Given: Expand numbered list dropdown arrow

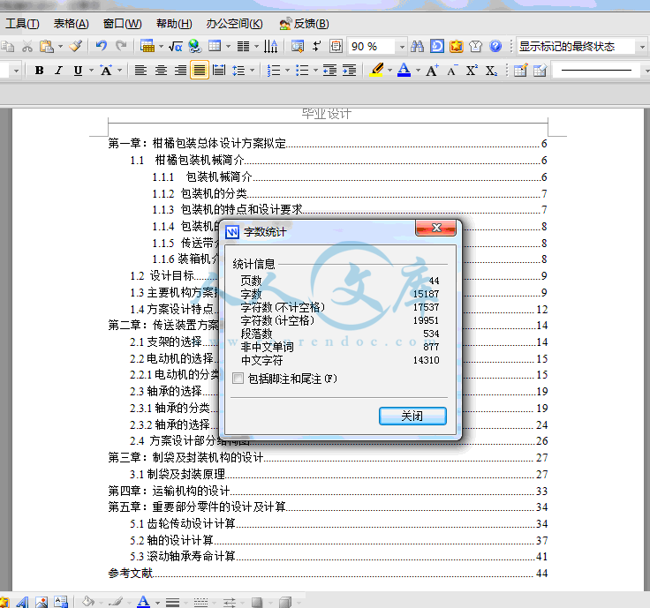Looking at the screenshot, I should click(287, 71).
